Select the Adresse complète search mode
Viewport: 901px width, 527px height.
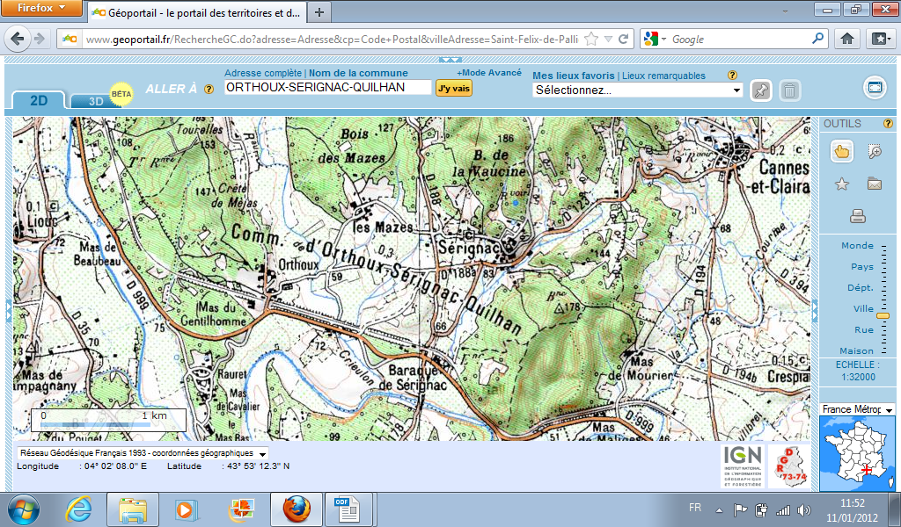(x=262, y=73)
